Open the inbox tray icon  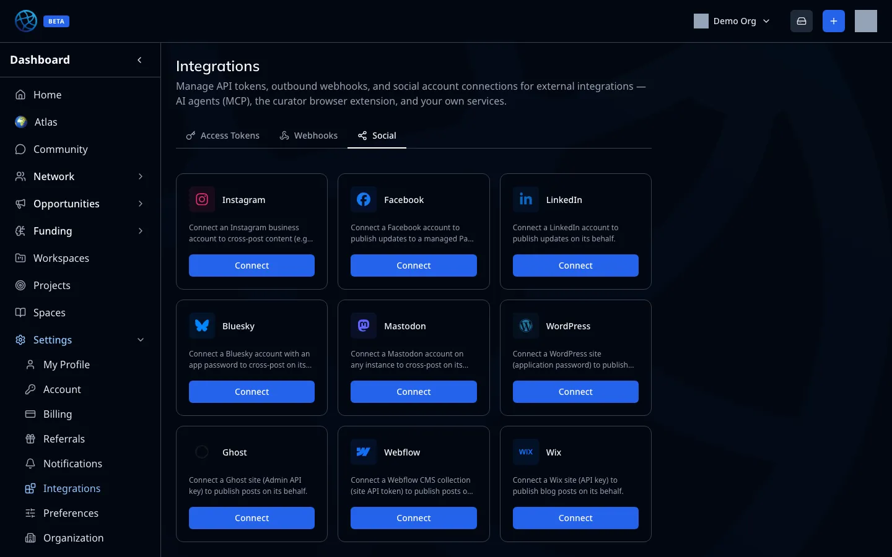[x=802, y=21]
